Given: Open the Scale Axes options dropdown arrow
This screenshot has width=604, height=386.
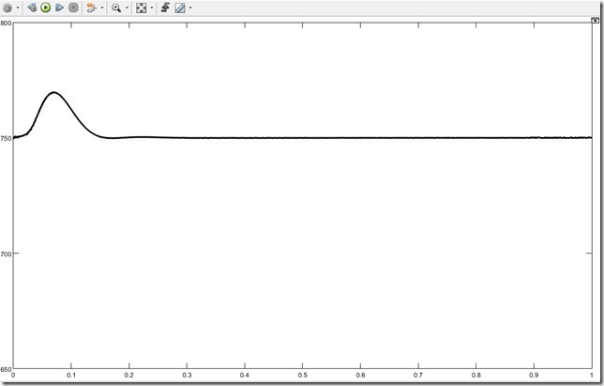Looking at the screenshot, I should pos(151,8).
